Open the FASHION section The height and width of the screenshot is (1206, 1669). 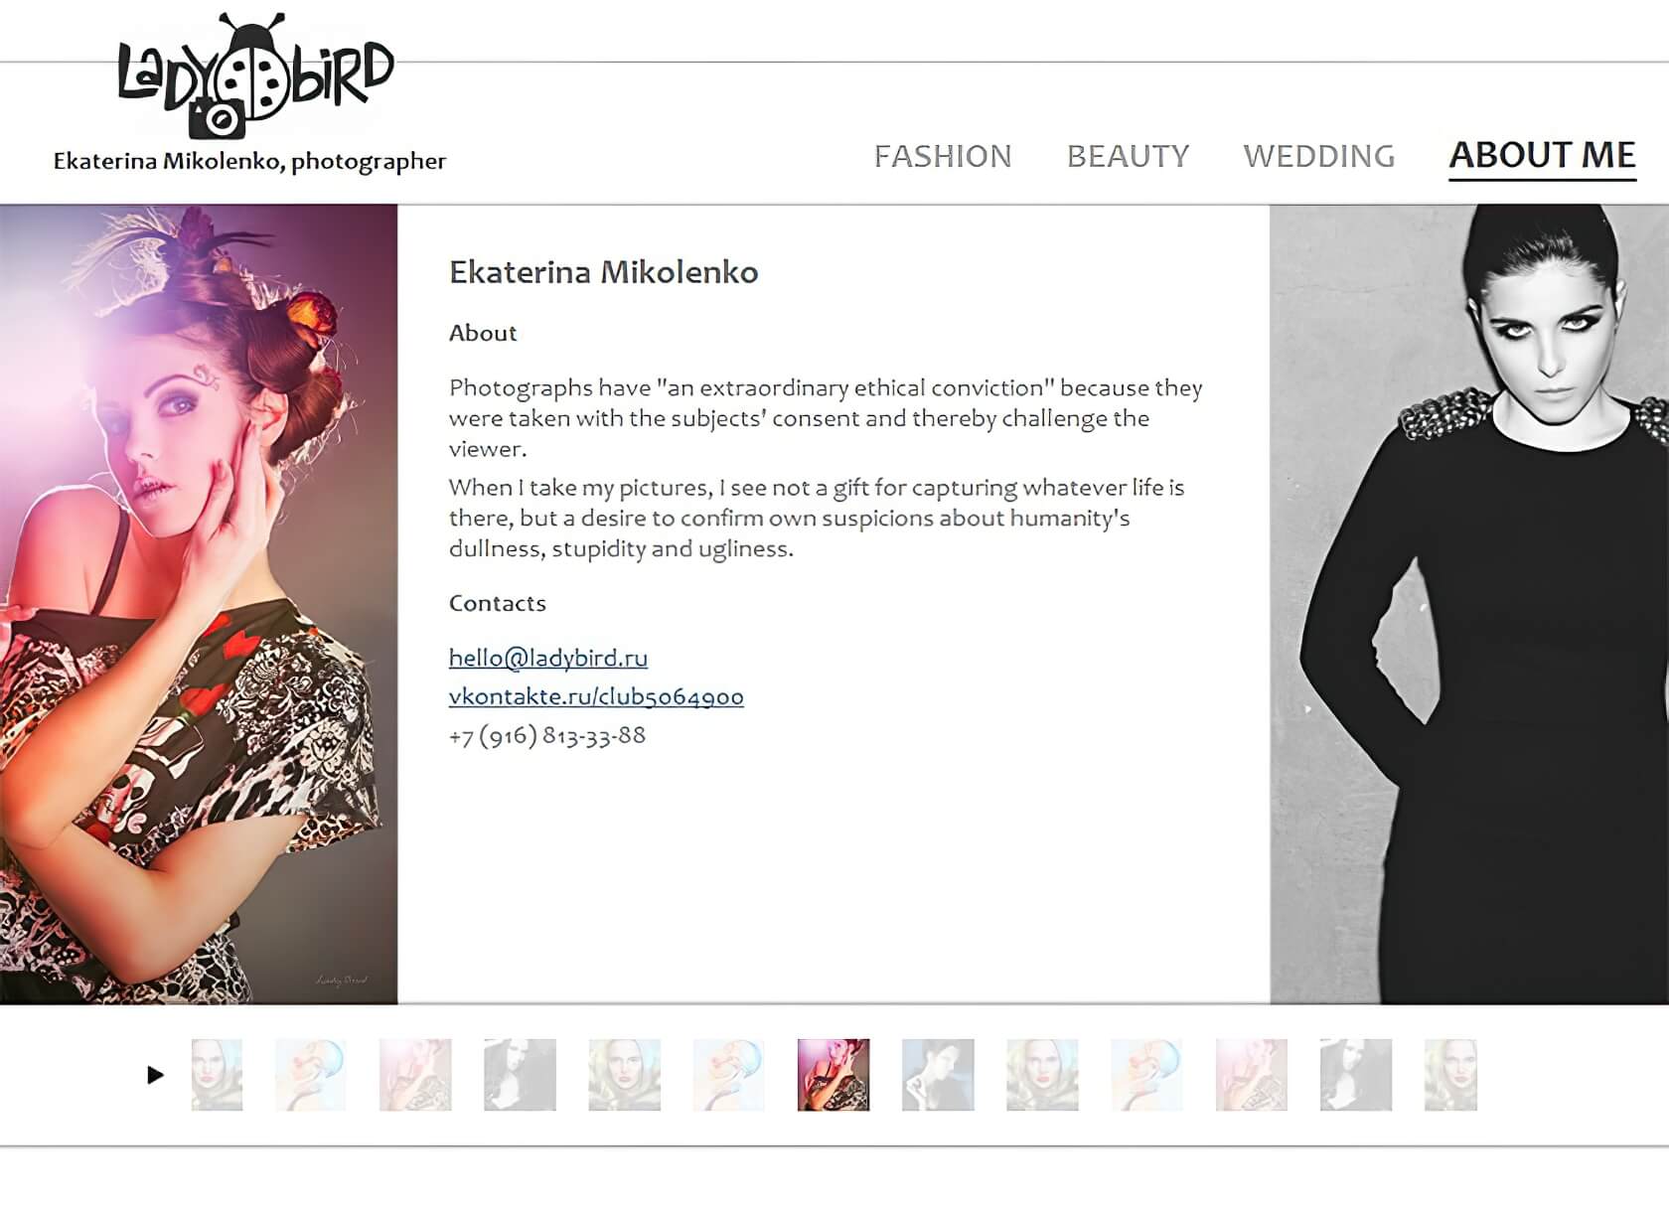click(943, 156)
